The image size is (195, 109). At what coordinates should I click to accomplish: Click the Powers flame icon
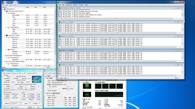tap(9, 49)
